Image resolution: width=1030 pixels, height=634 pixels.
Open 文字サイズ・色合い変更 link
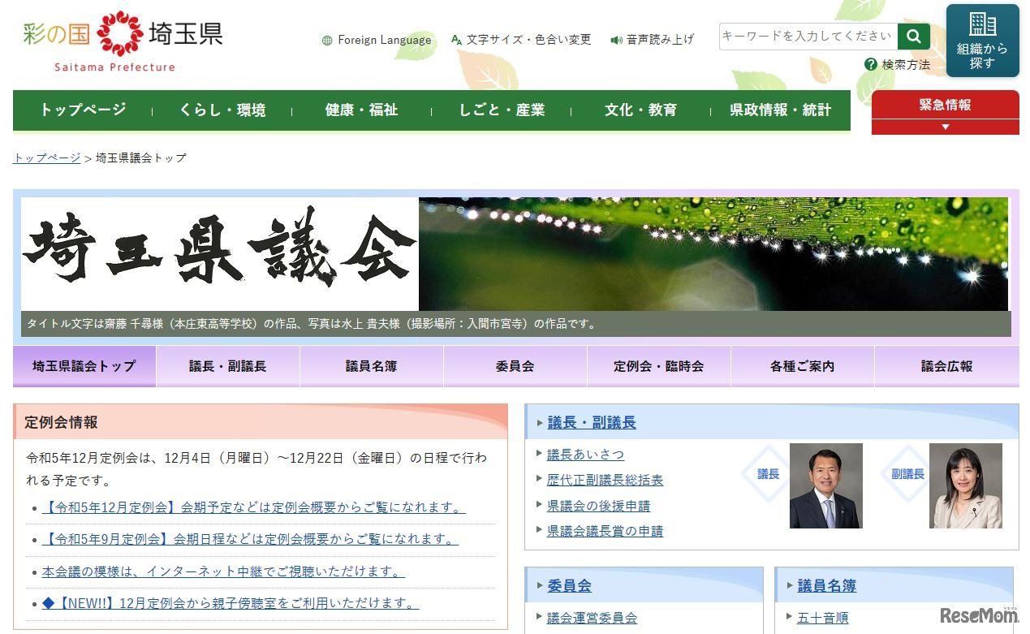529,39
